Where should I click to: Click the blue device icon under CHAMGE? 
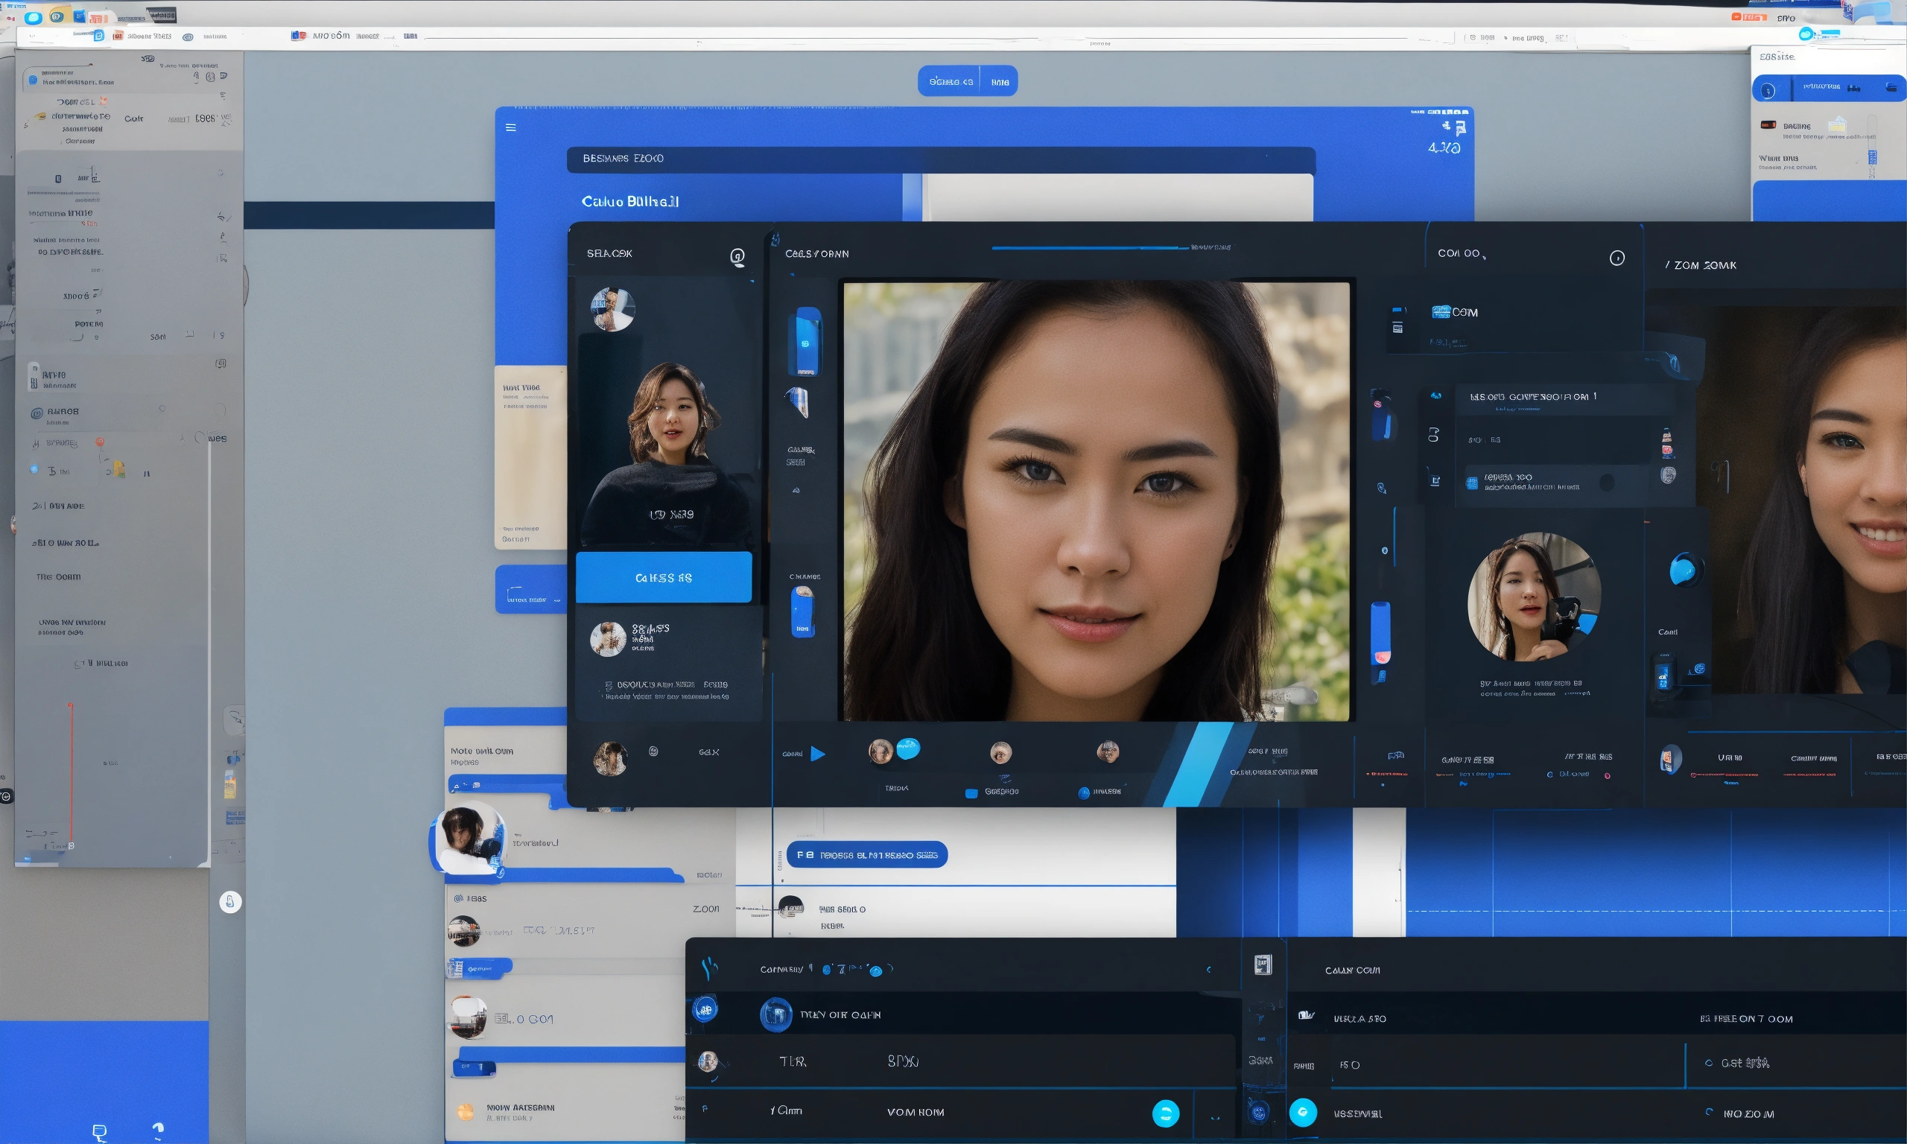[x=802, y=611]
